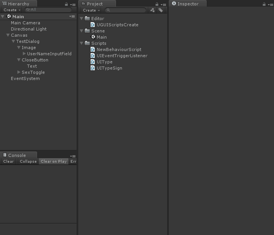Viewport: 274px width, 235px height.
Task: Toggle the Inspector panel lock icon
Action: 264,4
